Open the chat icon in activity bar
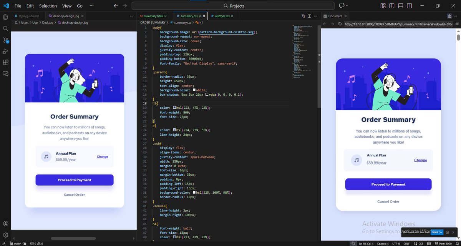Screen dimensions: 461x246 point(5,73)
